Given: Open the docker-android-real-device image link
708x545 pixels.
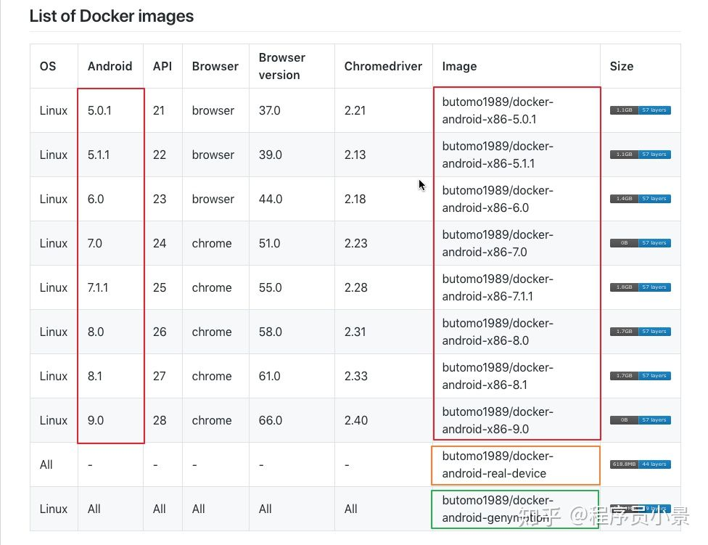Looking at the screenshot, I should [498, 464].
